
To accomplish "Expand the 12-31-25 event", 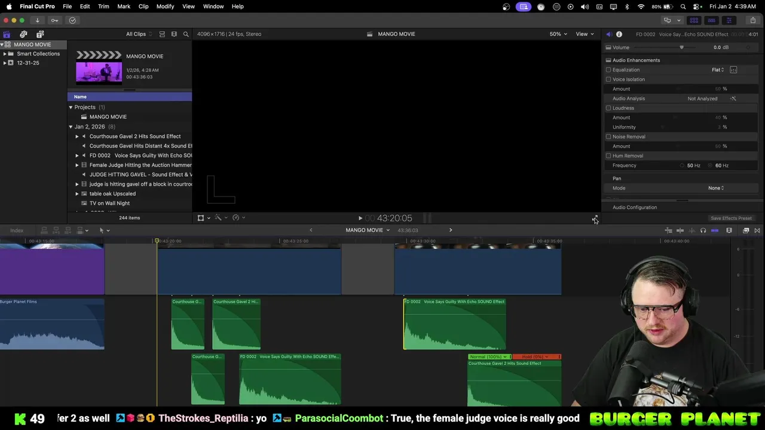I will (5, 63).
